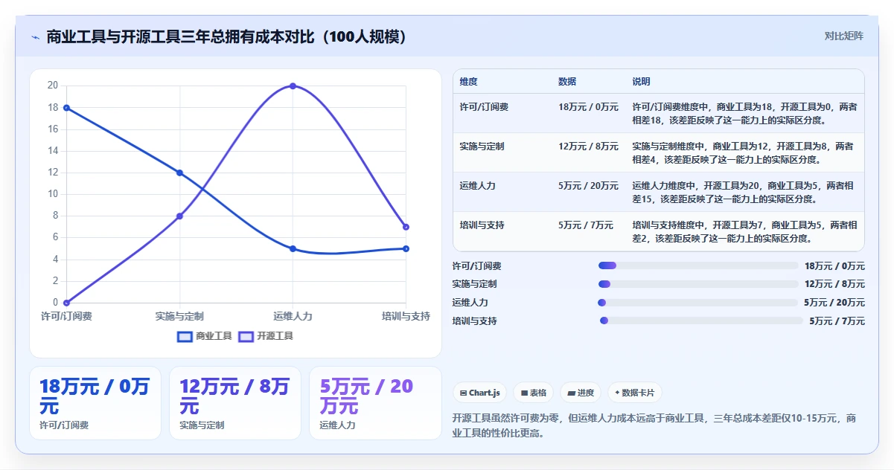Click the progress list label 许可/订阅费
Screen dimensions: 894x470
point(476,265)
